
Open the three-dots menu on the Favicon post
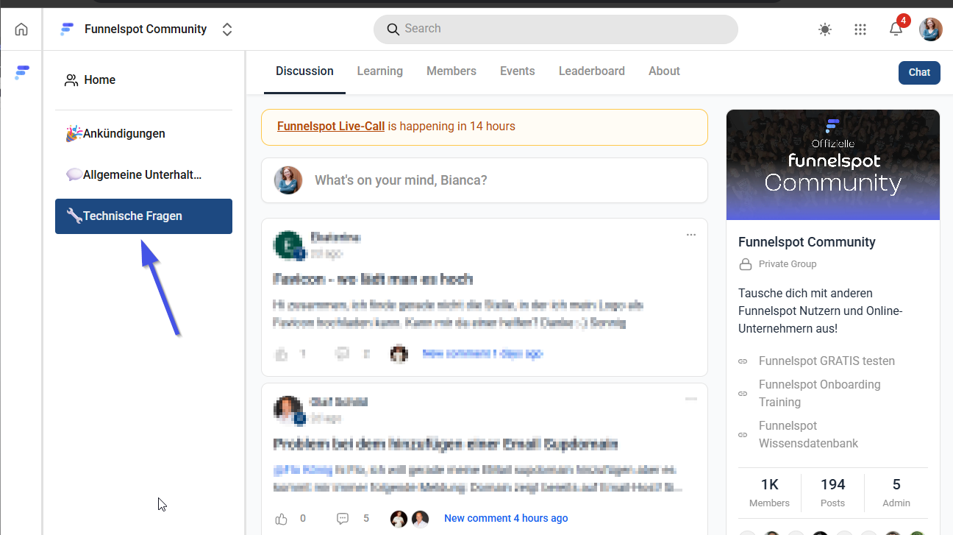click(691, 235)
